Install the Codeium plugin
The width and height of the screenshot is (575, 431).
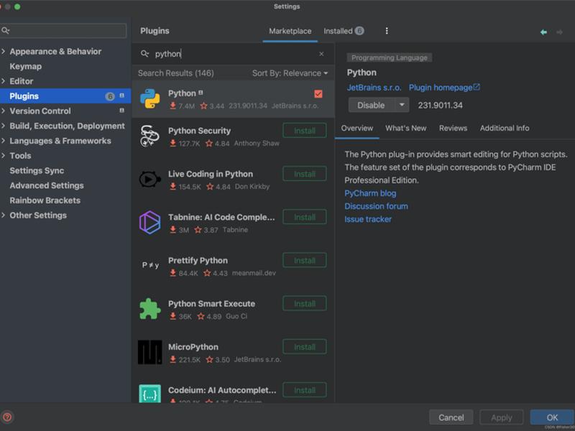pyautogui.click(x=304, y=390)
